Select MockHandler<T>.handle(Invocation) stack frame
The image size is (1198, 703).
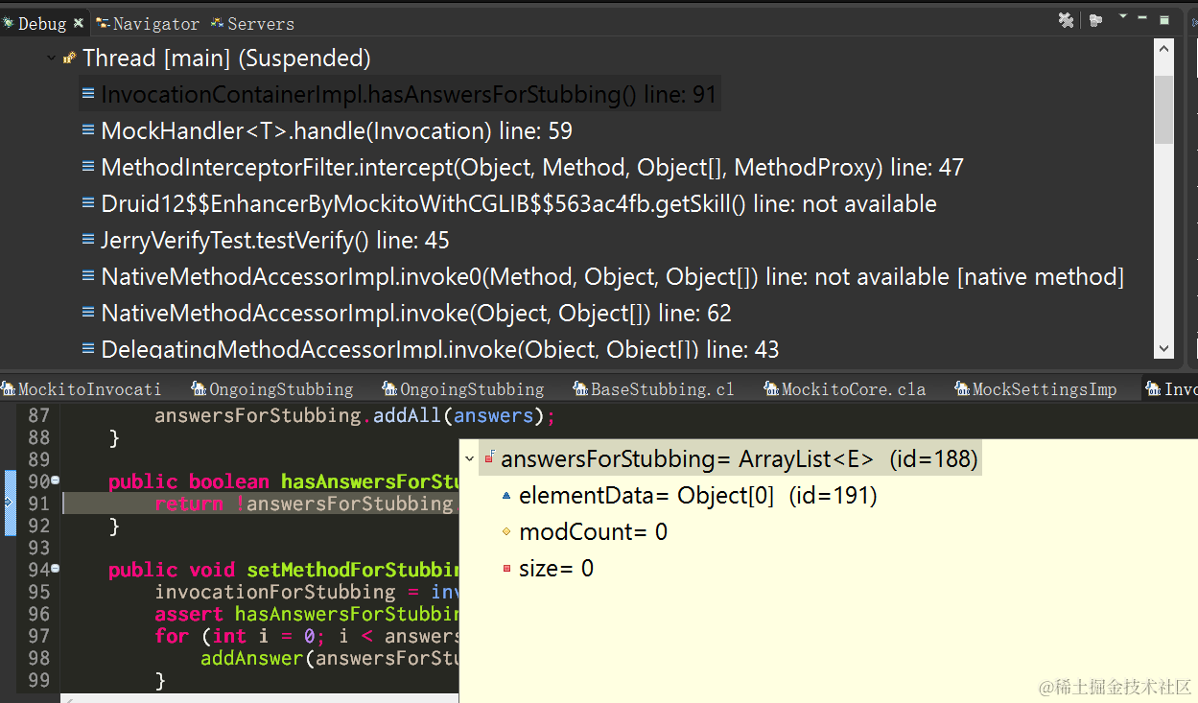[x=337, y=131]
